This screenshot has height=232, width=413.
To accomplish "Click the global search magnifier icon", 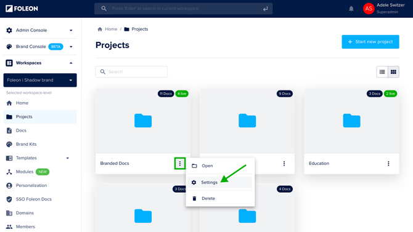I will 104,9.
